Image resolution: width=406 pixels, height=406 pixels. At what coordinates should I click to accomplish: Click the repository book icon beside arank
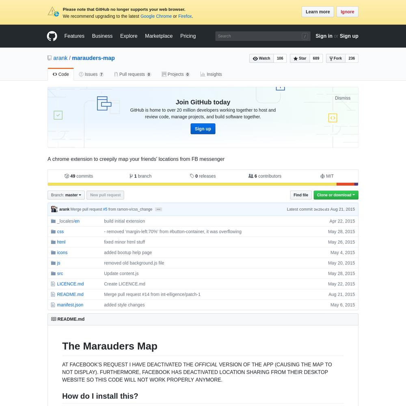point(50,58)
